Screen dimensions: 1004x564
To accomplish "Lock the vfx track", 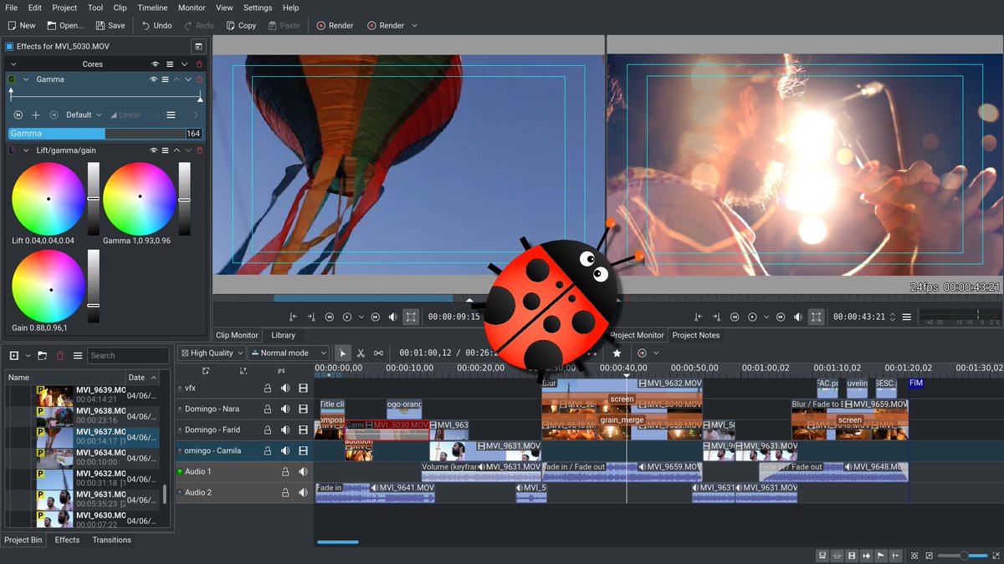I will coord(268,388).
